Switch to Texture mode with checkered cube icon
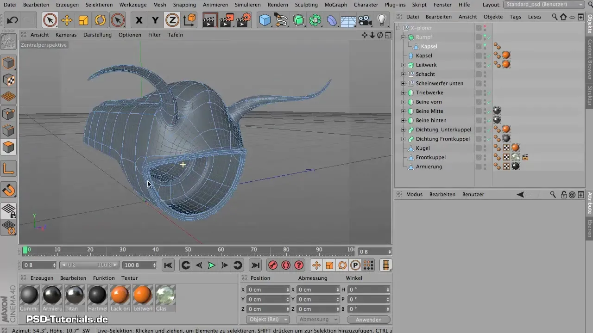This screenshot has height=333, width=593. pyautogui.click(x=9, y=80)
